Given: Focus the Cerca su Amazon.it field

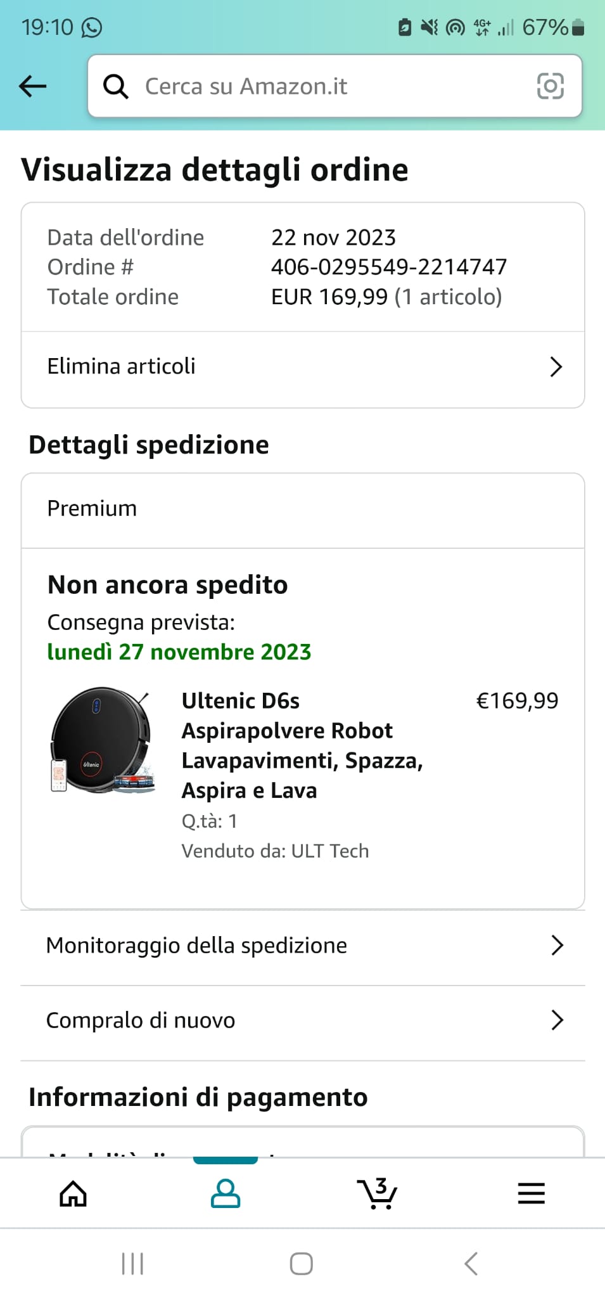Looking at the screenshot, I should tap(329, 86).
